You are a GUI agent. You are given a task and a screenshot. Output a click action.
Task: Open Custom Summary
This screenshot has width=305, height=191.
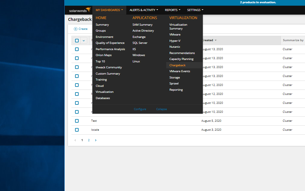(108, 74)
